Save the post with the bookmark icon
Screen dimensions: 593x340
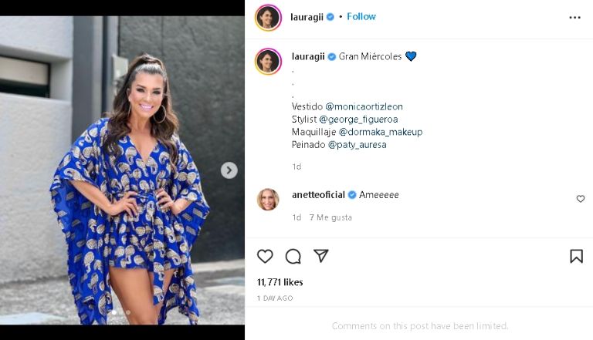point(576,257)
